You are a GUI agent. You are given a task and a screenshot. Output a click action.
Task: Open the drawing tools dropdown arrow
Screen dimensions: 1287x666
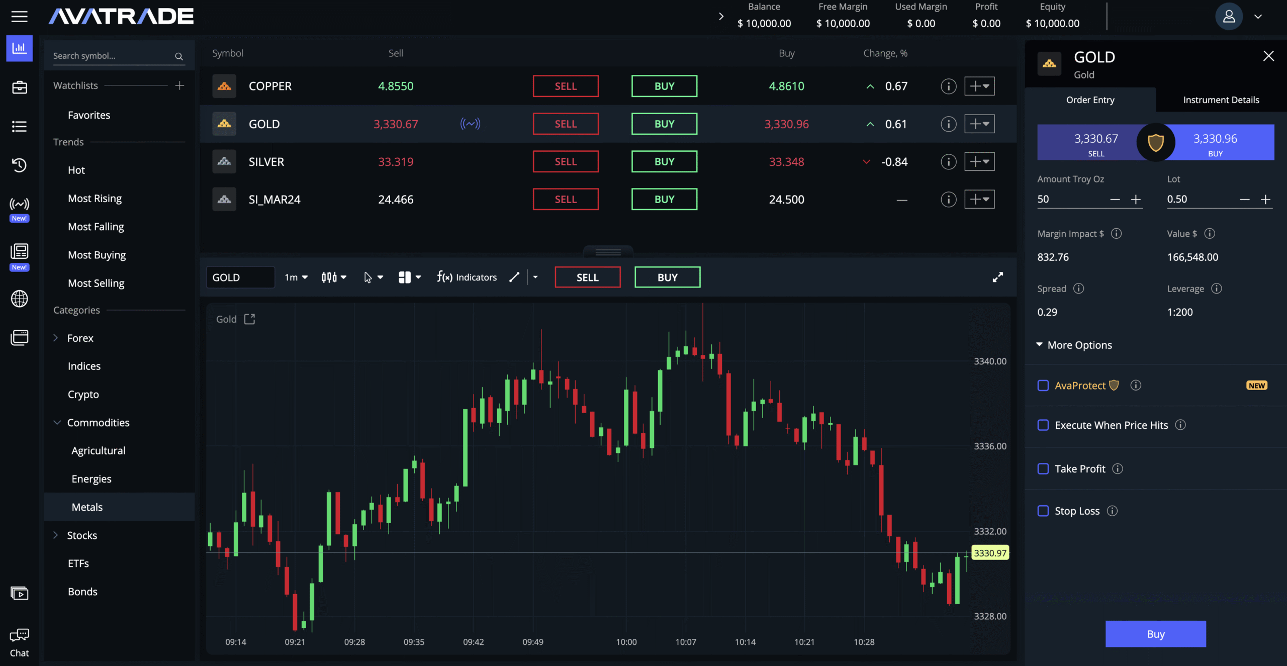535,277
